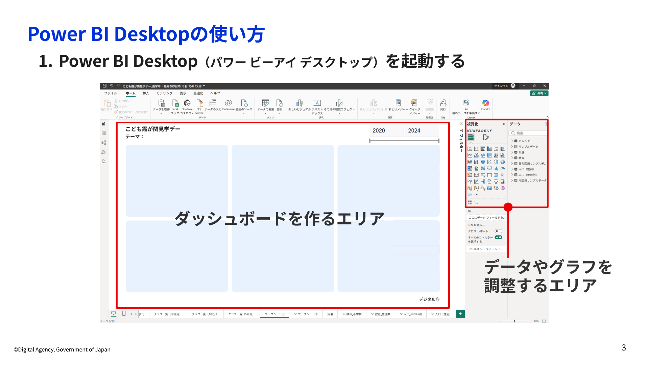Expand the サンプルデータ table
The width and height of the screenshot is (649, 365).
[512, 147]
